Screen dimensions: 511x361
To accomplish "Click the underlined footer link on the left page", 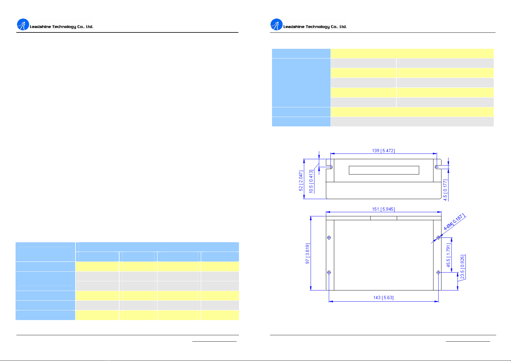I will 214,341.
